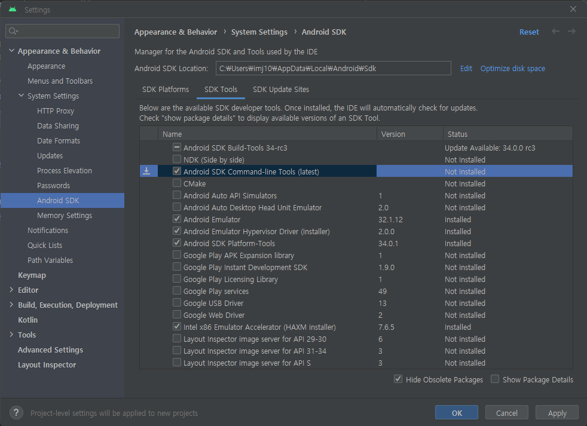Select Process Elevation item
Image resolution: width=587 pixels, height=426 pixels.
[65, 171]
